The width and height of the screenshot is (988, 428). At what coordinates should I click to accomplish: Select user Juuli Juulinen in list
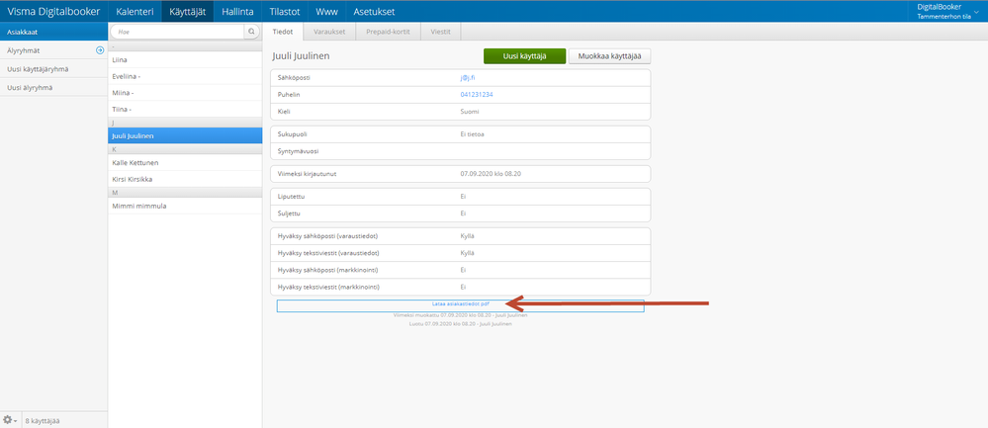tap(185, 135)
